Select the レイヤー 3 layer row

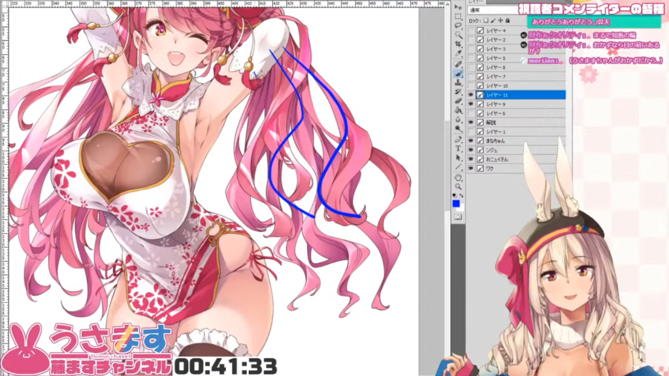(517, 49)
